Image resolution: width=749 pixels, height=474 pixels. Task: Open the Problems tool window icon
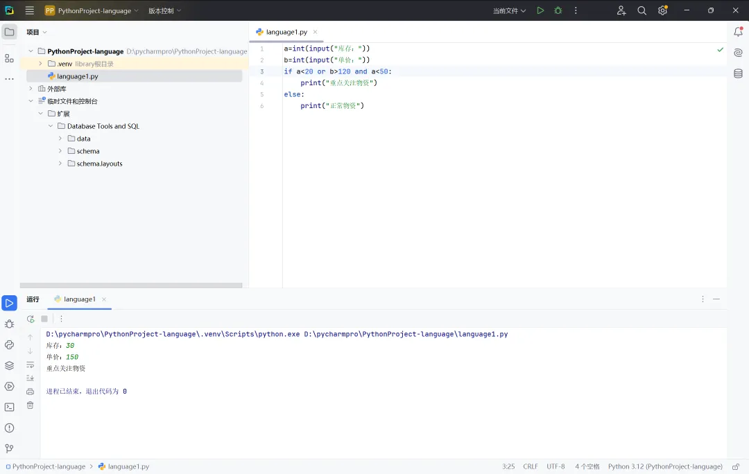coord(9,428)
